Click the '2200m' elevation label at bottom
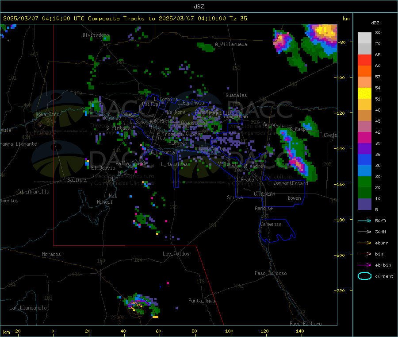This screenshot has height=337, width=398. [x=118, y=318]
